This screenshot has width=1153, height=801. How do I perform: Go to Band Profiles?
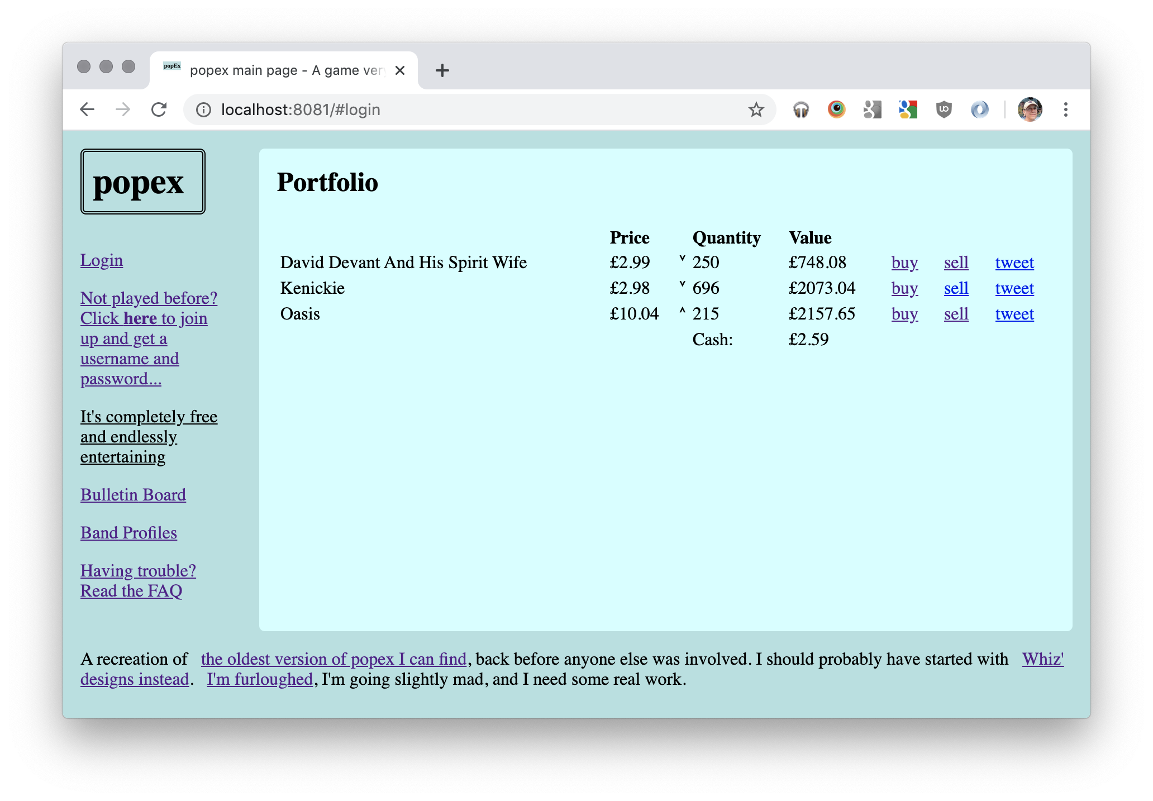pos(128,533)
